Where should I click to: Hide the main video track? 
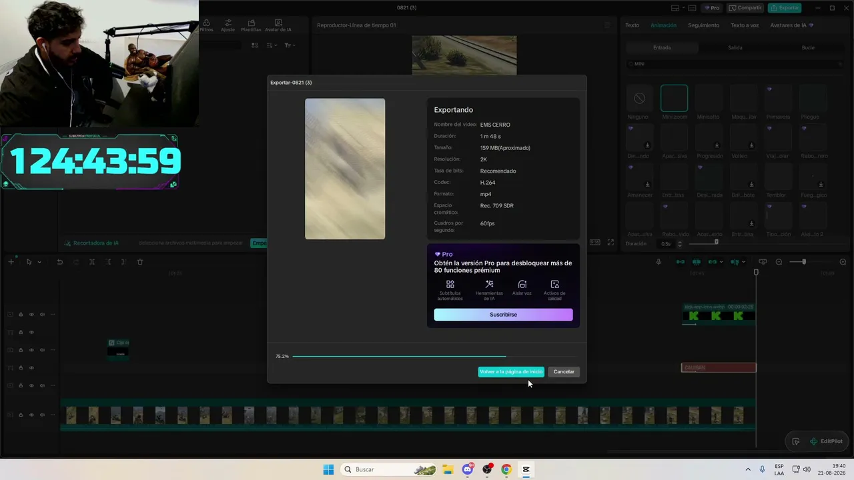pyautogui.click(x=31, y=415)
